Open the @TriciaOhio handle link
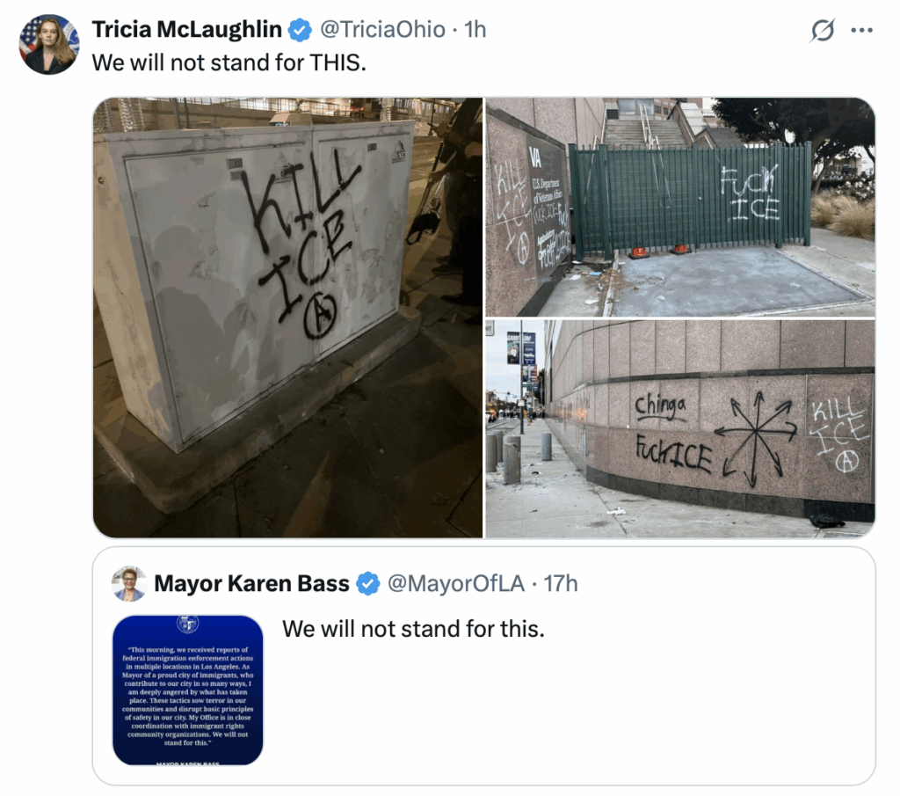900x796 pixels. (x=382, y=29)
